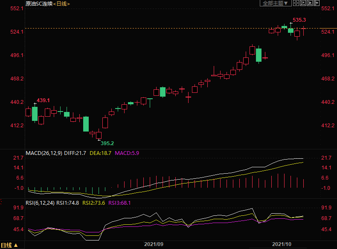Click the DEA:18.7 yellow value label
Viewport: 337px width, 249px height.
101,153
